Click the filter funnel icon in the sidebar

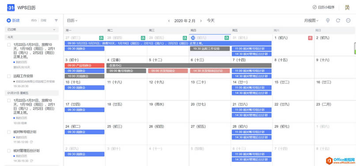56,20
